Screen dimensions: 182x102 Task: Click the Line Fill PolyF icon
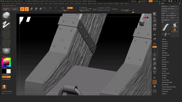[154, 73]
